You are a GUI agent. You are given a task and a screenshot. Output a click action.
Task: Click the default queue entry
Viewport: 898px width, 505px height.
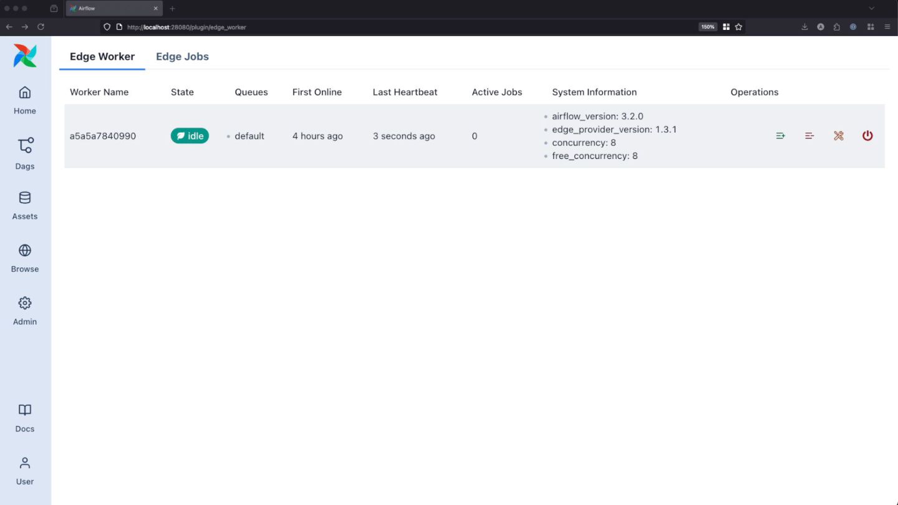[249, 136]
